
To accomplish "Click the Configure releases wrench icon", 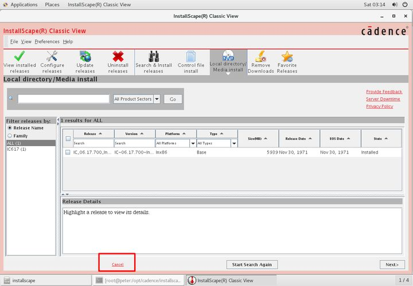I will (52, 56).
